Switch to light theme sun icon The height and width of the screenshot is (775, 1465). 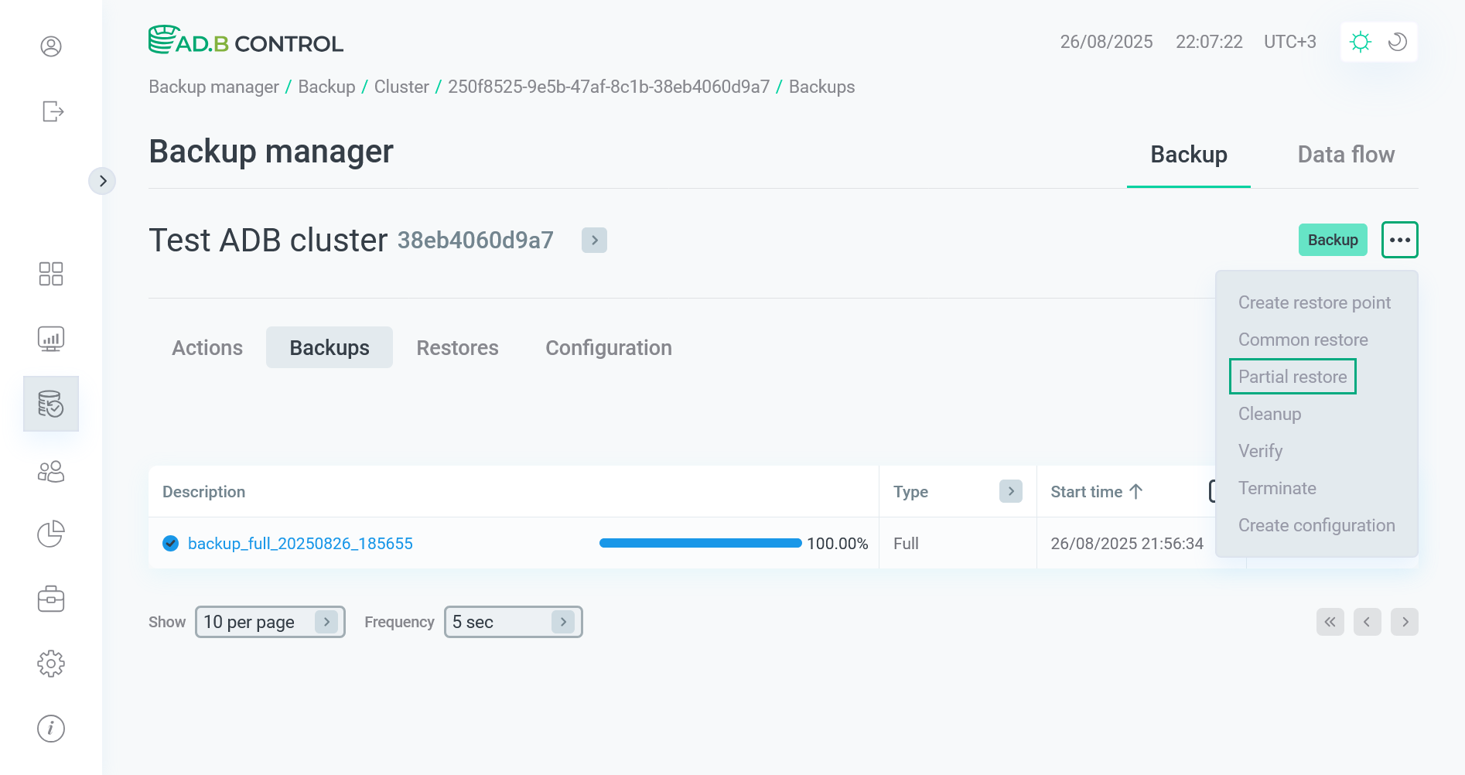tap(1360, 42)
